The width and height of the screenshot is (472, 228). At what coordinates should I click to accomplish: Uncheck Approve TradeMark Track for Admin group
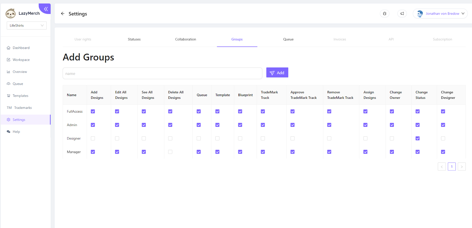click(293, 125)
